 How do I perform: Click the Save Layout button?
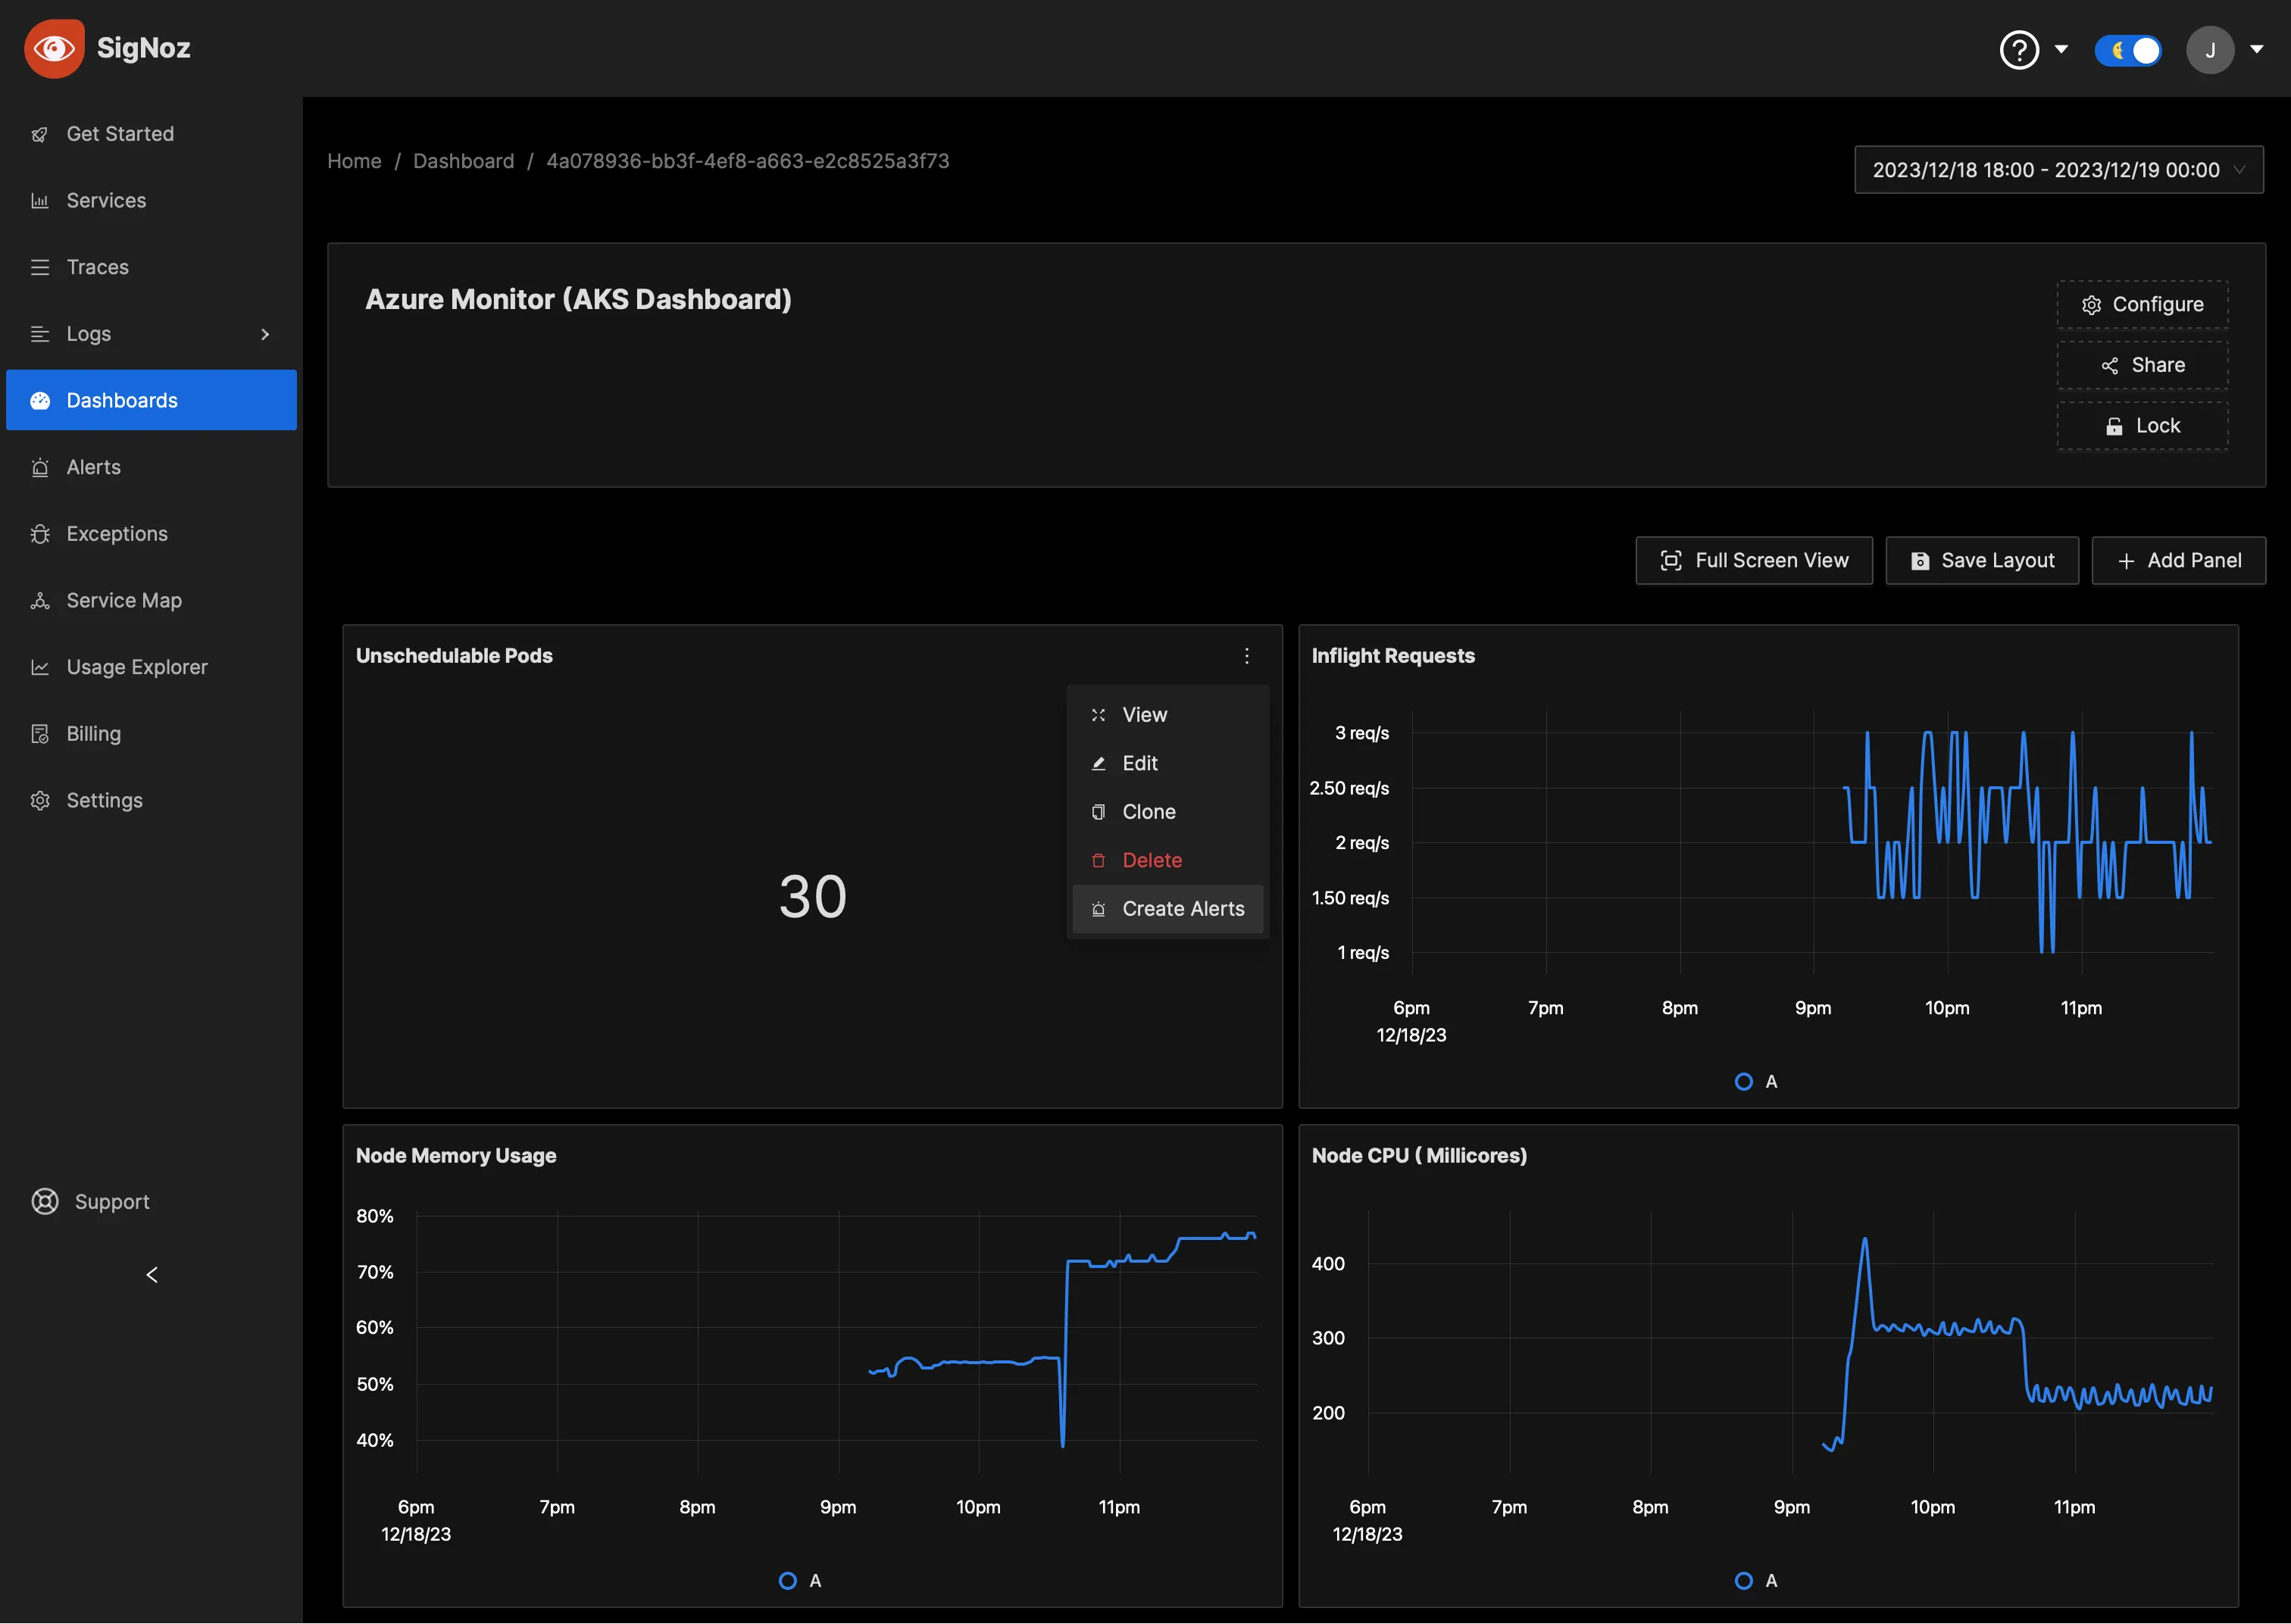pos(1982,561)
